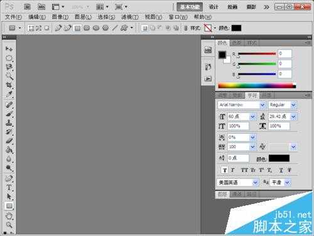Select the Pen tool in the toolbox

click(9, 178)
